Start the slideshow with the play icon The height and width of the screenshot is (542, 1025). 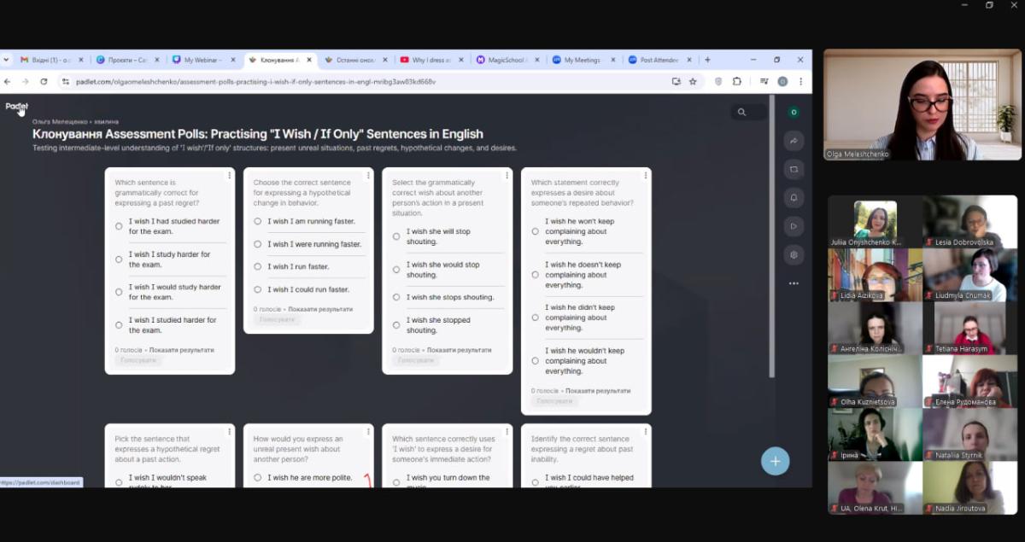point(794,226)
